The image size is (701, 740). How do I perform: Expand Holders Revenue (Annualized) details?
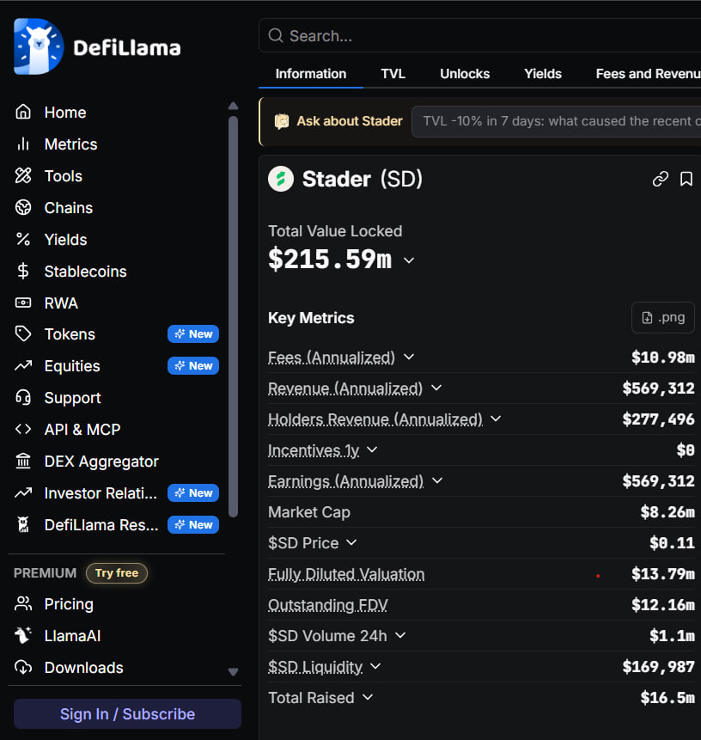496,419
